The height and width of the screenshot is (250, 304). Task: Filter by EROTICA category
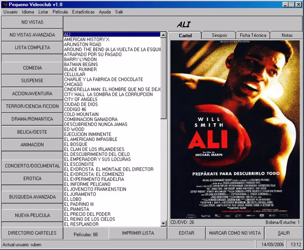point(32,178)
